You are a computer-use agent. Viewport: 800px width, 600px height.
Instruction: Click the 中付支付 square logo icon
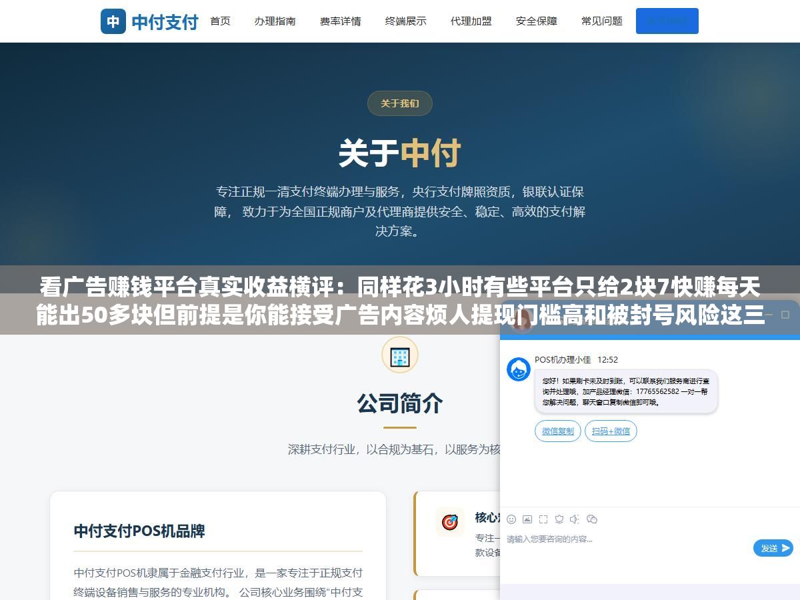113,21
